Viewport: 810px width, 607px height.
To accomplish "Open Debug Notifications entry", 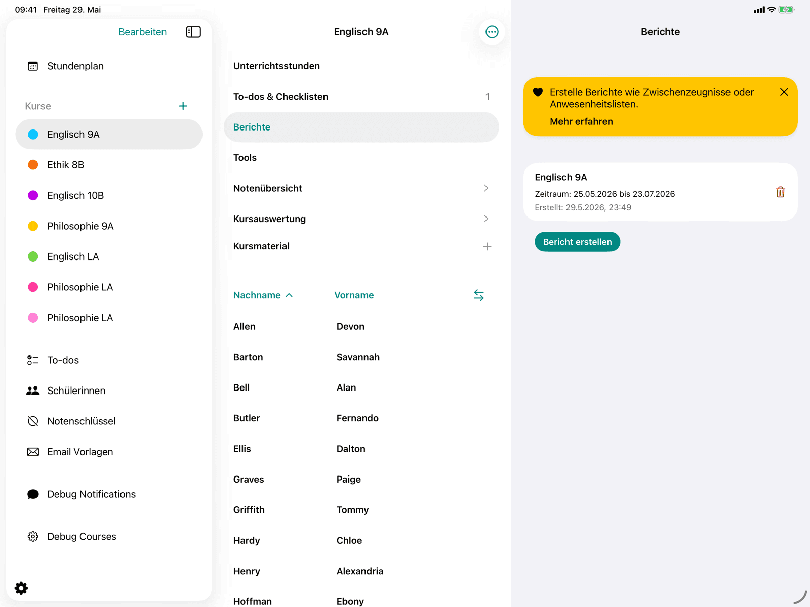I will pos(109,494).
